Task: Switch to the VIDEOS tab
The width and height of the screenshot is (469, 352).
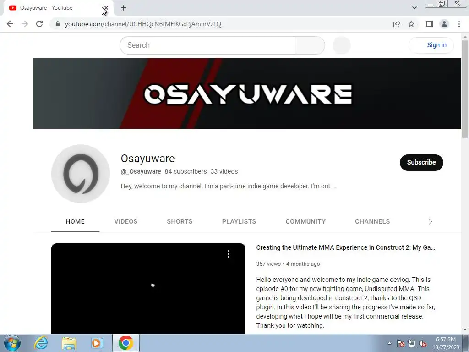Action: pyautogui.click(x=126, y=221)
